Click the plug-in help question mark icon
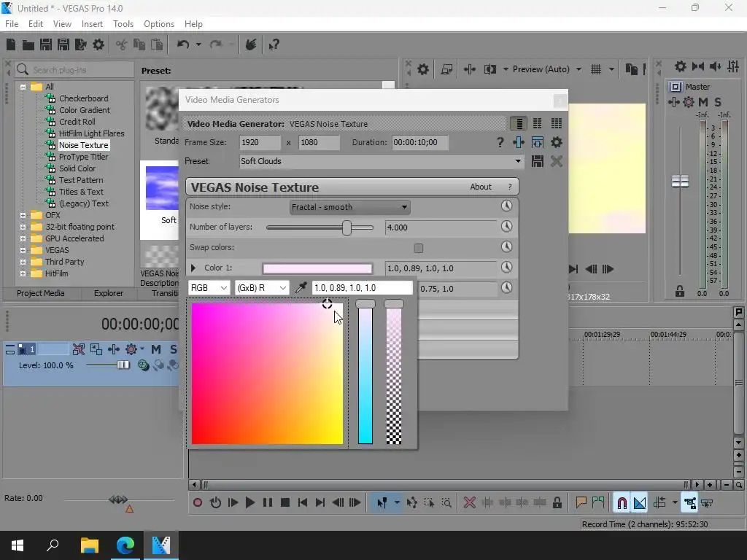This screenshot has height=560, width=747. 500,142
